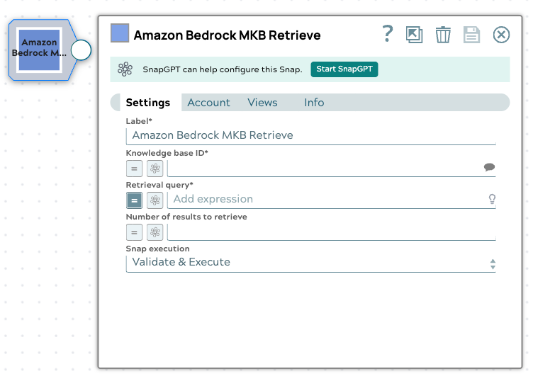
Task: Close the Amazon Bedrock MKB Retrieve dialog
Action: point(501,35)
